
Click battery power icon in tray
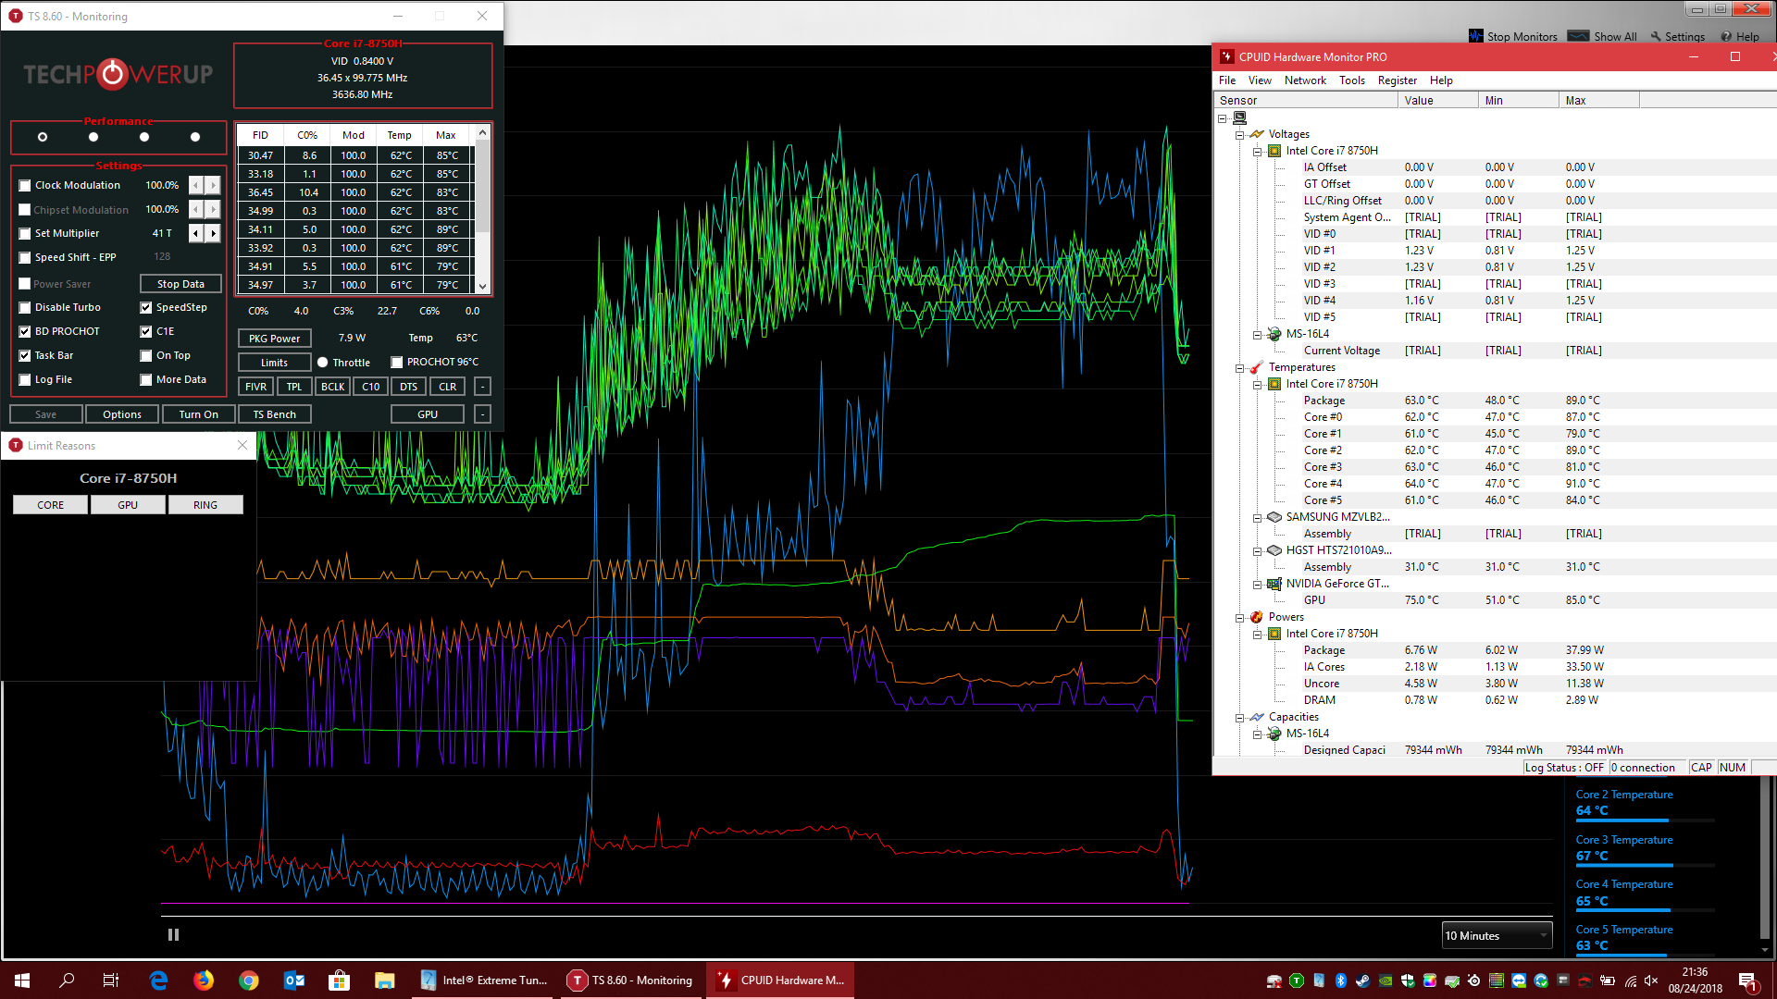1608,980
